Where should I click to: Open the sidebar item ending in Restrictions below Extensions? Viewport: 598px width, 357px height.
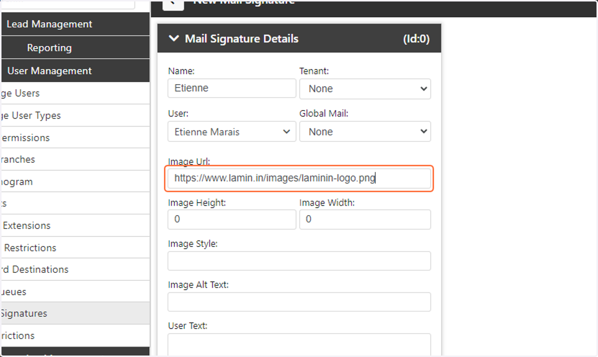[x=75, y=247]
